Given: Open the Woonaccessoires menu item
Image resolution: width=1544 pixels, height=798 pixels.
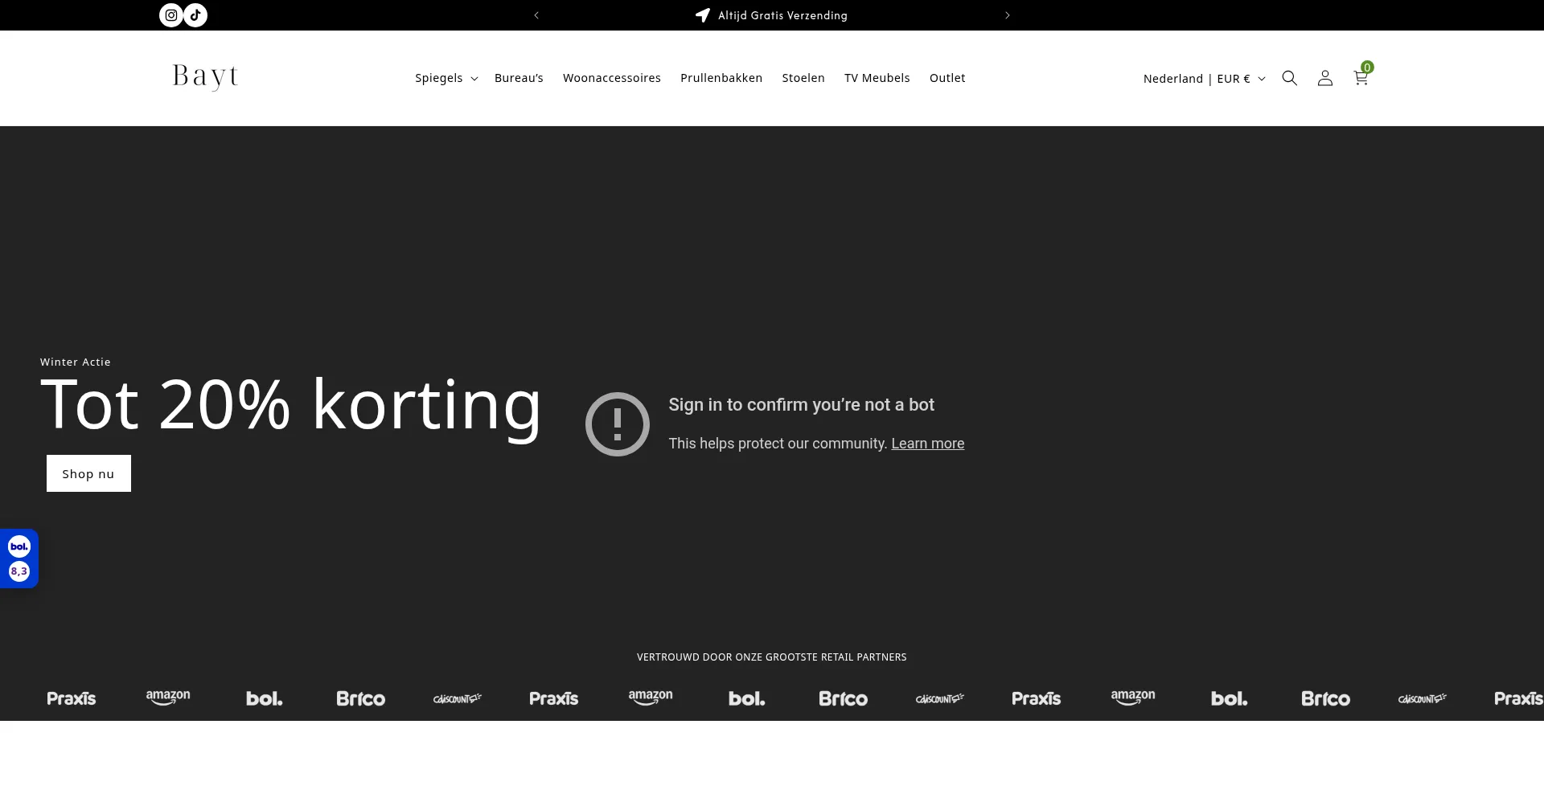Looking at the screenshot, I should 611,78.
